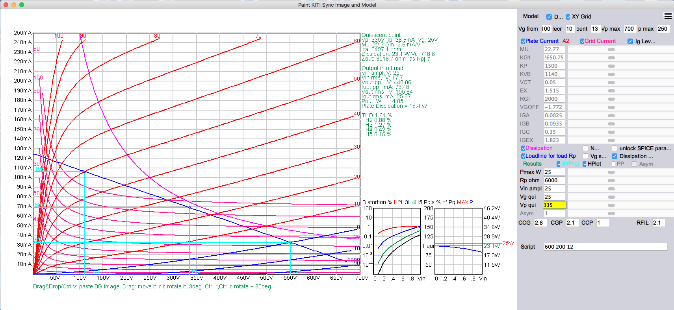This screenshot has height=310, width=674.
Task: Click the IGEX slider handle
Action: (x=611, y=140)
